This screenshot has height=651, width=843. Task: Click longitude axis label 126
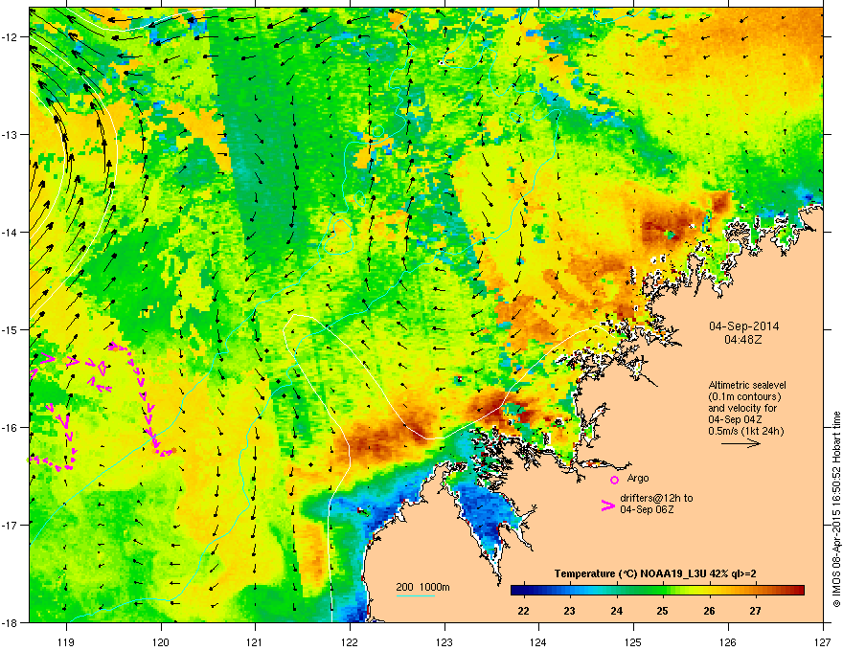(x=728, y=641)
